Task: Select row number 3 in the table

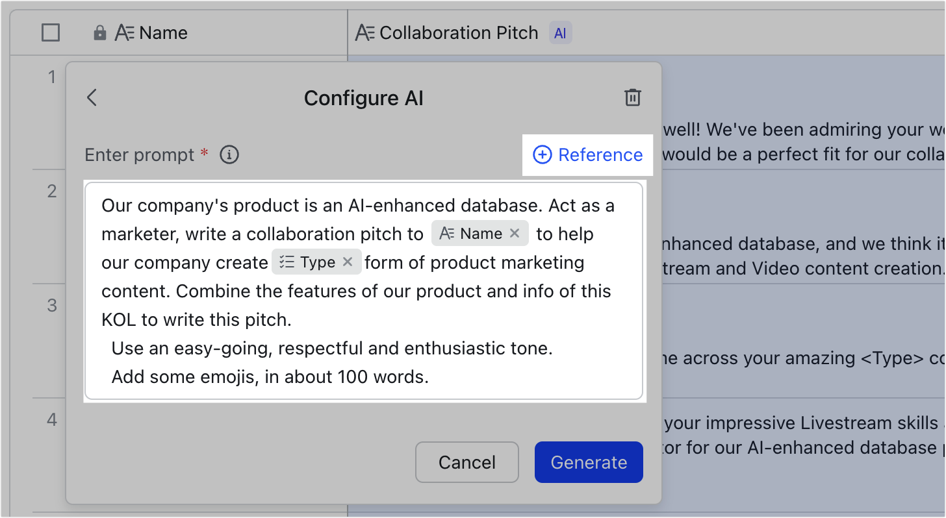Action: tap(51, 305)
